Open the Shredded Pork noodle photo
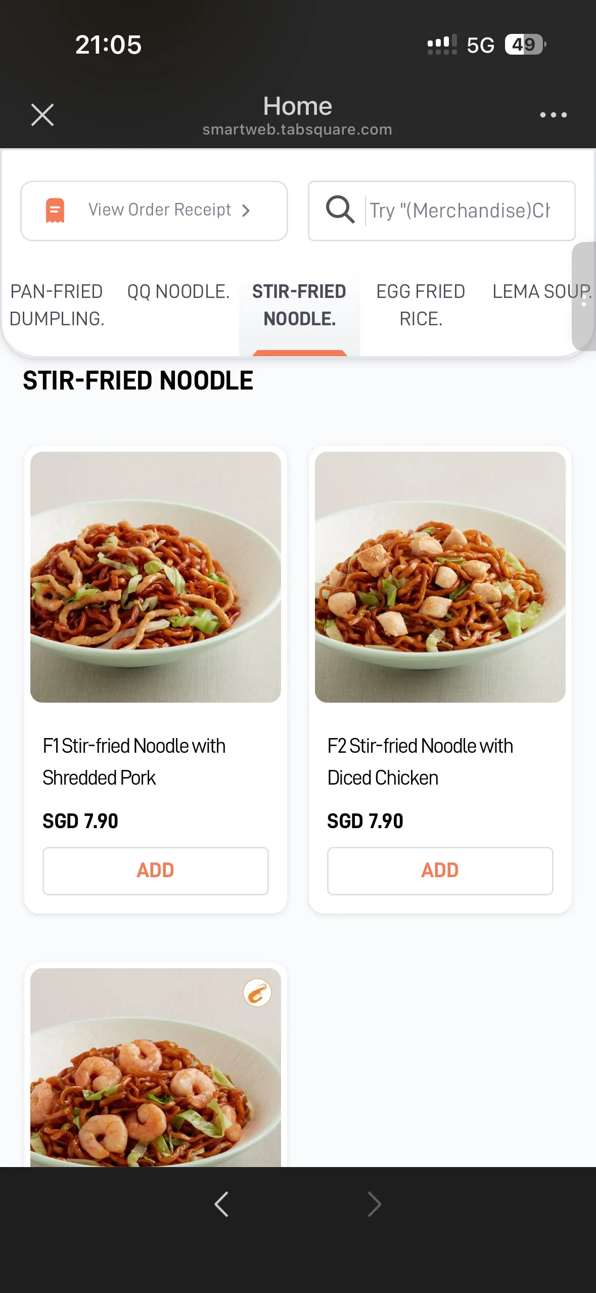 coord(156,577)
